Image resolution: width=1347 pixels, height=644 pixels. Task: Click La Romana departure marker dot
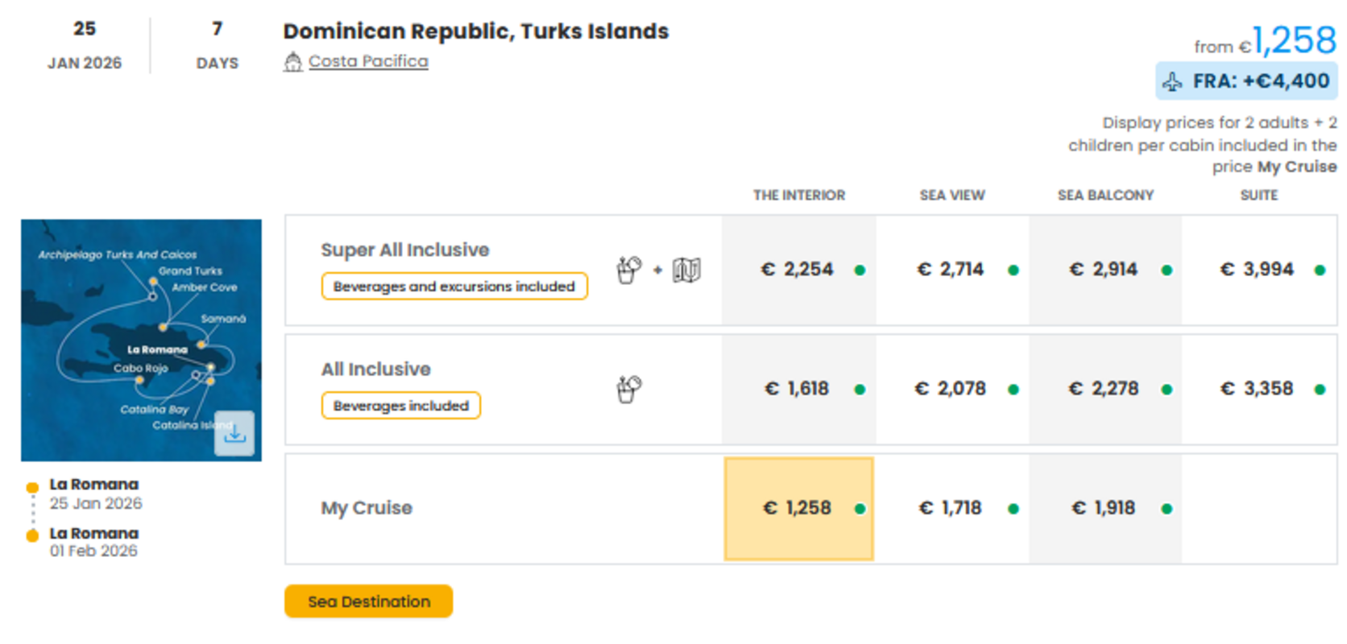pyautogui.click(x=32, y=487)
